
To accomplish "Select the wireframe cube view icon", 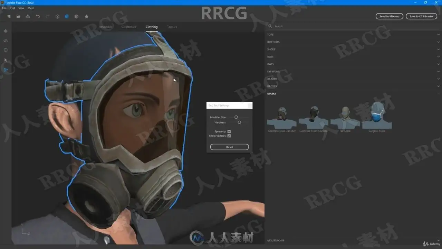I will click(x=57, y=16).
